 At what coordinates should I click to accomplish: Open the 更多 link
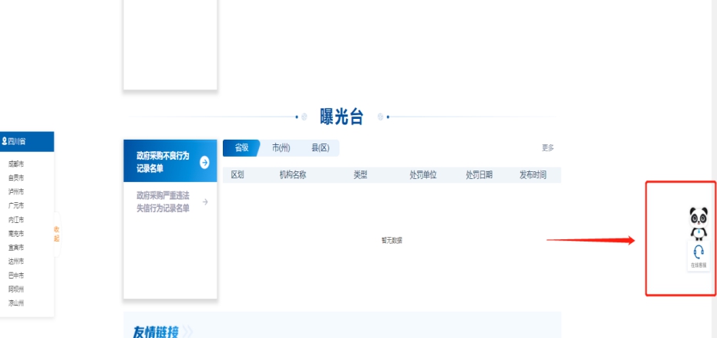547,147
